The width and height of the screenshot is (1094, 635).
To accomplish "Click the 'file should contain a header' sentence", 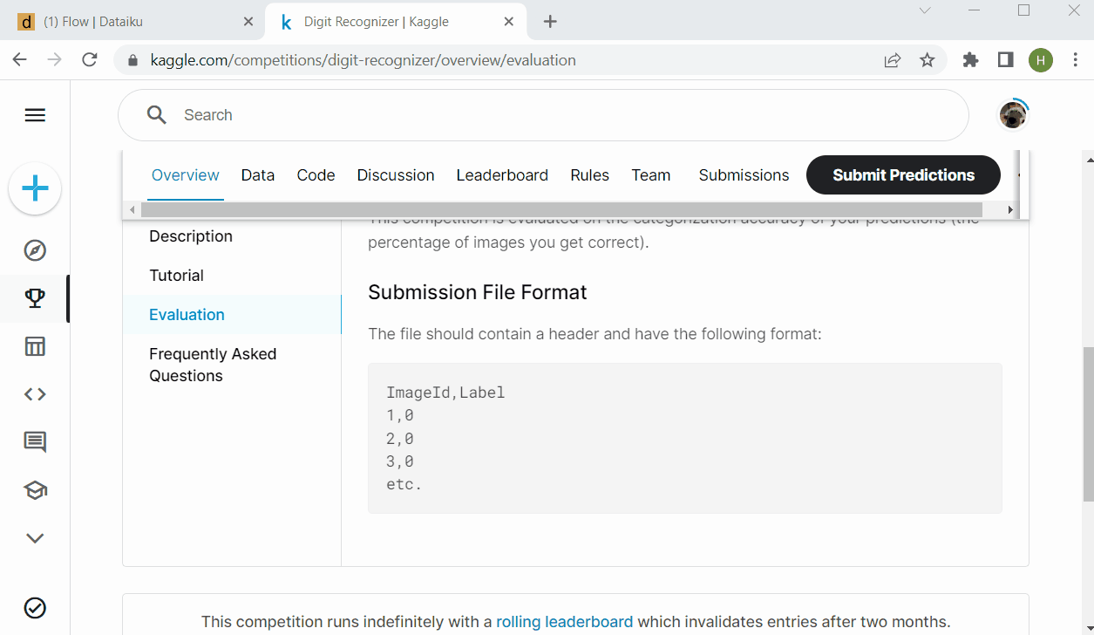I will coord(595,334).
